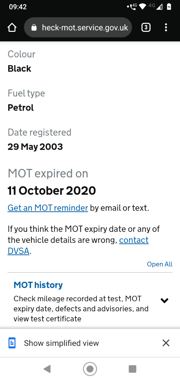Tap the Android recent apps square

[x=132, y=369]
